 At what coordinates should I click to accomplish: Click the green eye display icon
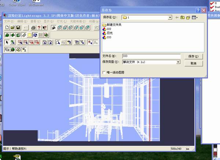(x=46, y=35)
